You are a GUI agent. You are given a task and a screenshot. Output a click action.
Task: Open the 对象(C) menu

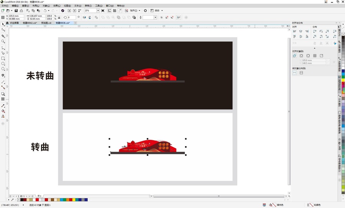(x=46, y=6)
